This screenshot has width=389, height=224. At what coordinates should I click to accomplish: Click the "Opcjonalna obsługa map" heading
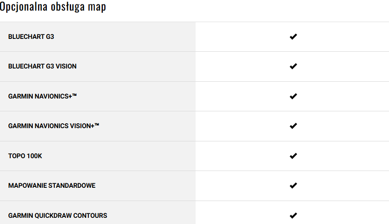tap(53, 7)
